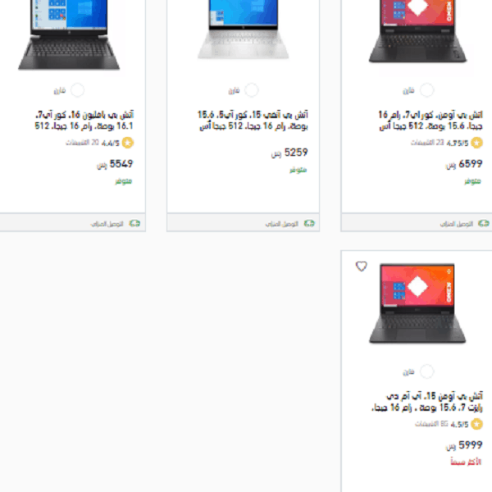Click free delivery truck icon under Omen 6599

point(484,223)
